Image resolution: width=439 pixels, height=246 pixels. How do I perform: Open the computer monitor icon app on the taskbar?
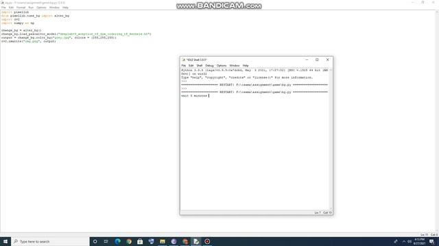tap(151, 241)
